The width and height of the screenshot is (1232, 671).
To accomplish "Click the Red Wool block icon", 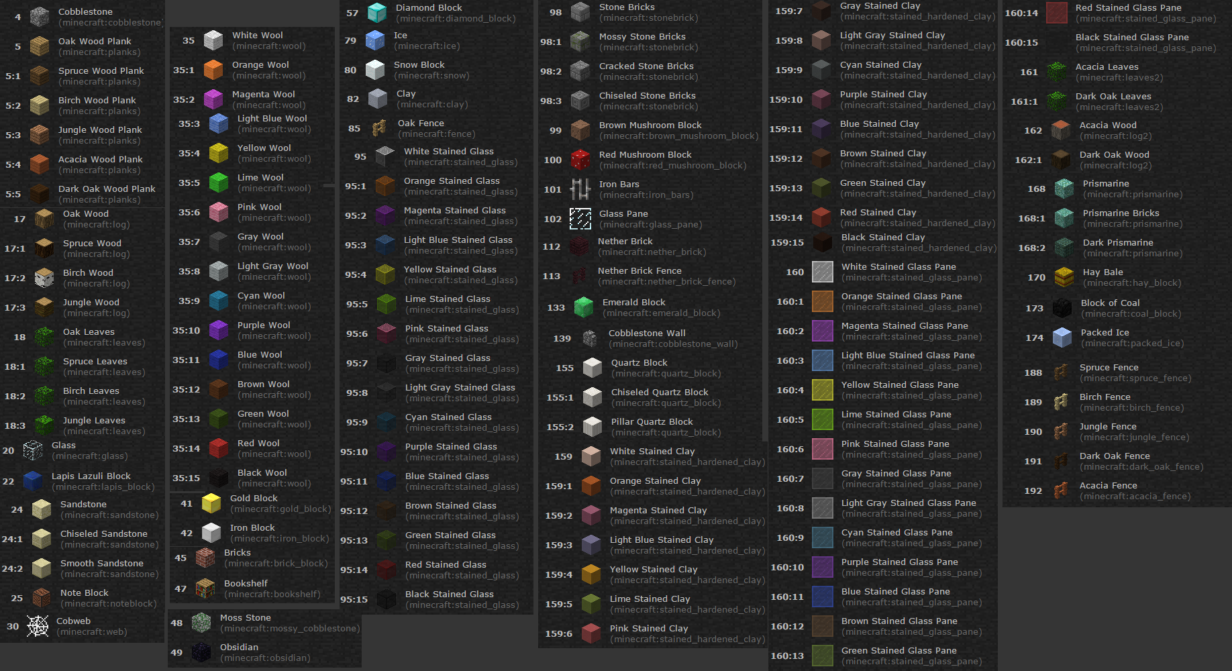I will tap(219, 448).
